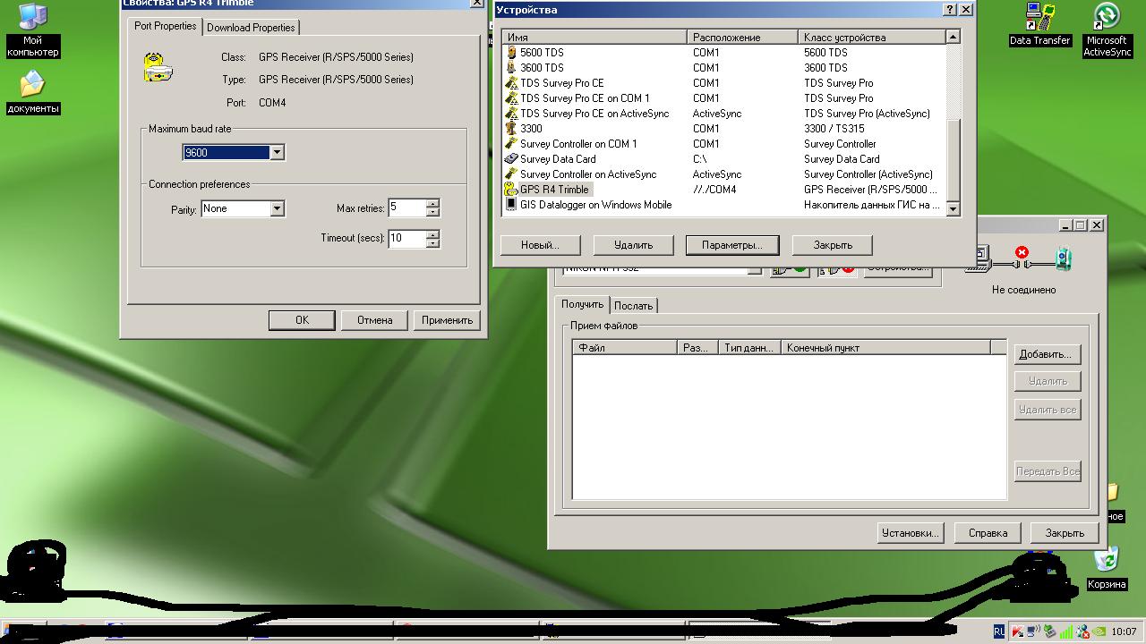
Task: Click the NVIDIA tray icon
Action: [1098, 631]
